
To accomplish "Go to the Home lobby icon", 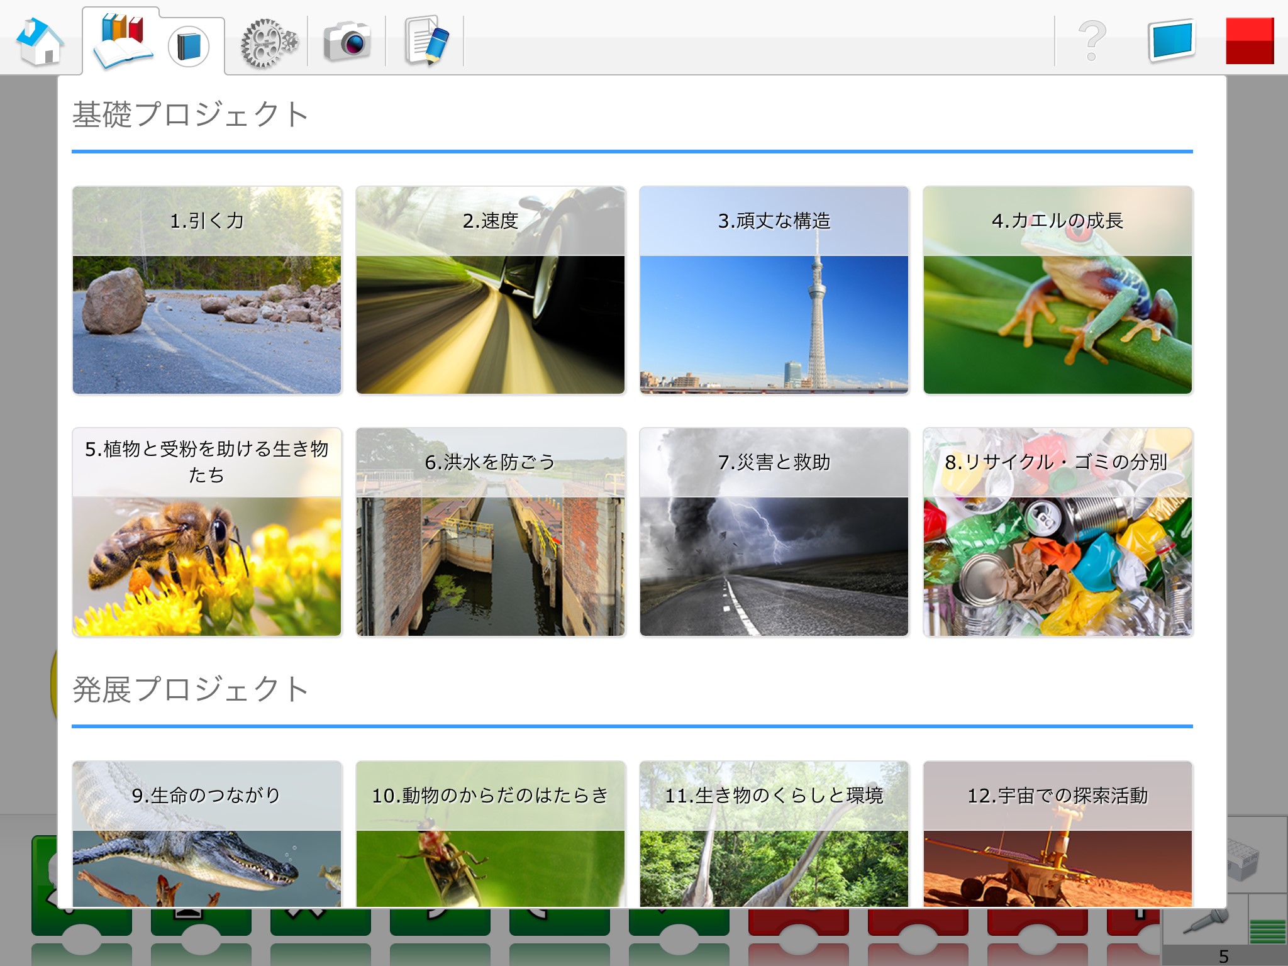I will (x=40, y=42).
